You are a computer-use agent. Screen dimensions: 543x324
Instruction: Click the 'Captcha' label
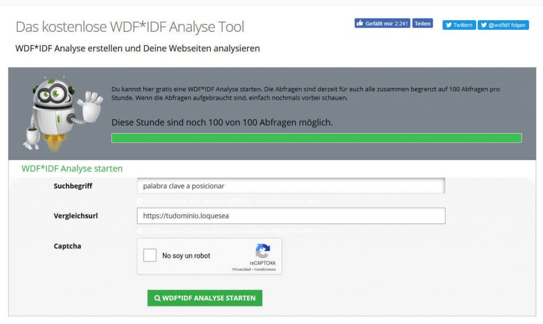pos(67,246)
